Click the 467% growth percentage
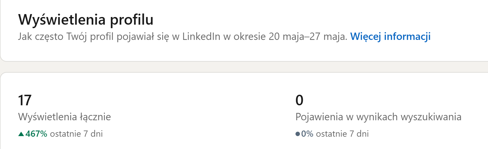The width and height of the screenshot is (488, 149). (36, 134)
